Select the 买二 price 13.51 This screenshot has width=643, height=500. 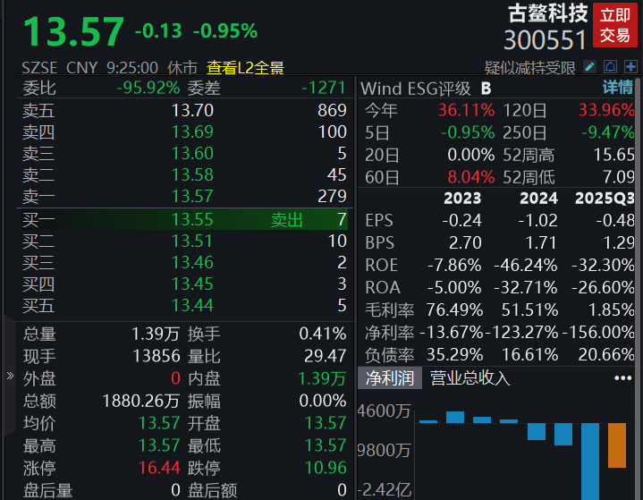click(192, 241)
